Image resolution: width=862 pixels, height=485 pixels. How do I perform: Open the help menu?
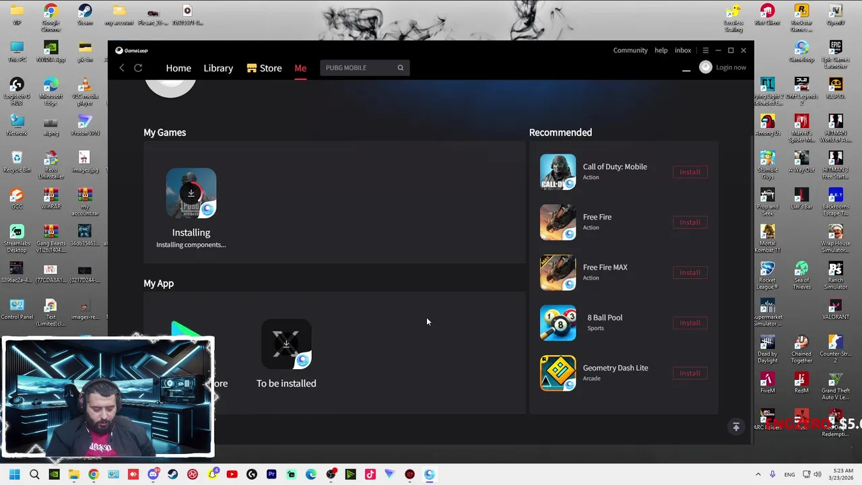[661, 51]
